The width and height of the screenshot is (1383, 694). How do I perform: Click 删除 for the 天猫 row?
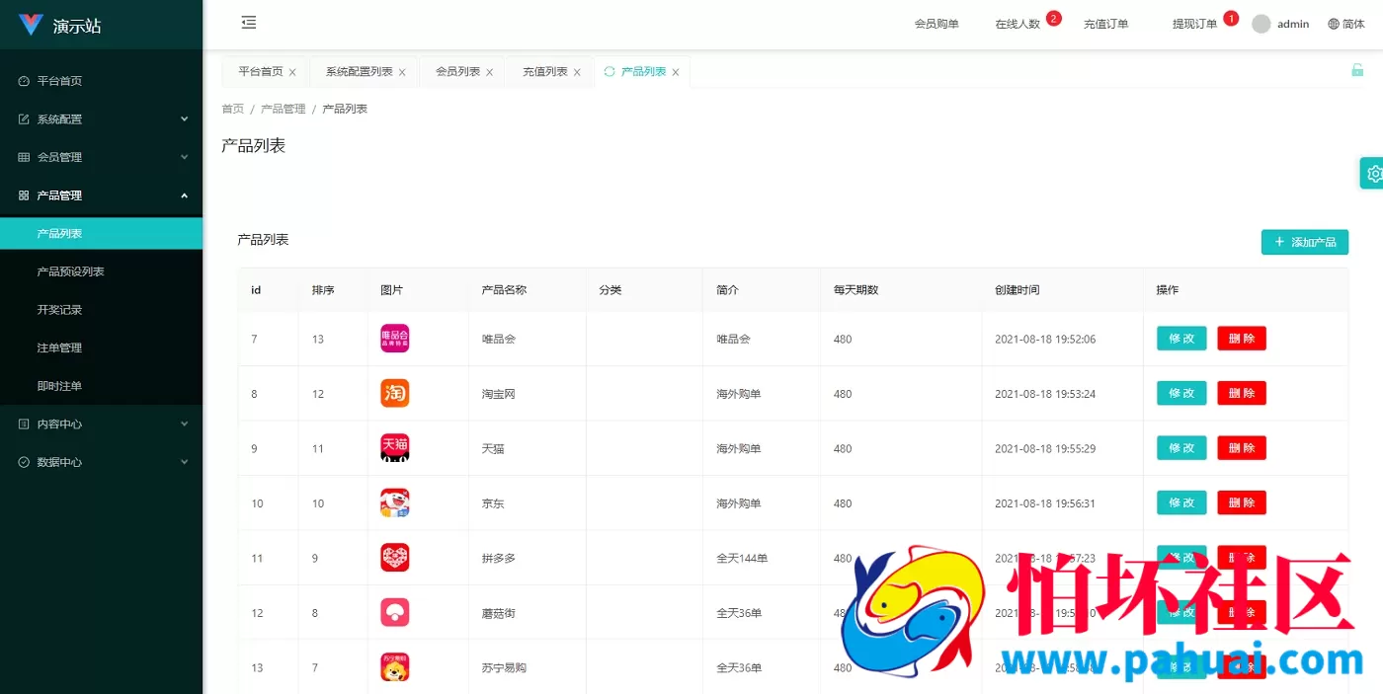click(1242, 448)
